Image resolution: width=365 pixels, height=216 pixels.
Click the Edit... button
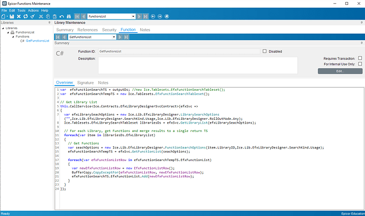tap(340, 71)
